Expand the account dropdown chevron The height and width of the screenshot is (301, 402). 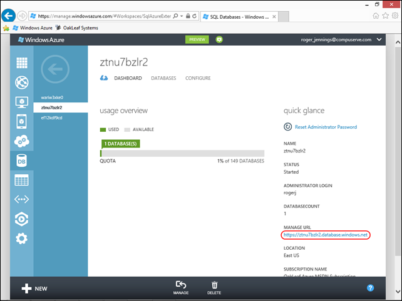point(379,39)
